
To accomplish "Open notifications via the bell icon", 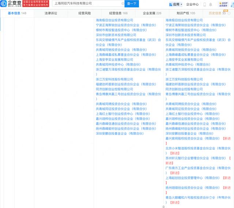I will [211, 4].
